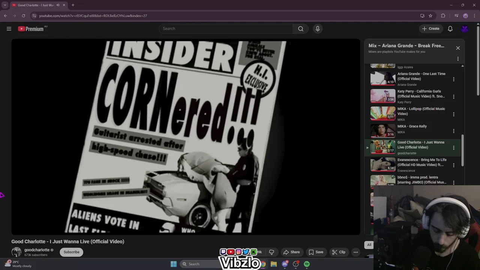The height and width of the screenshot is (270, 480).
Task: Open options for Katy Perry California Gurls
Action: tap(454, 97)
